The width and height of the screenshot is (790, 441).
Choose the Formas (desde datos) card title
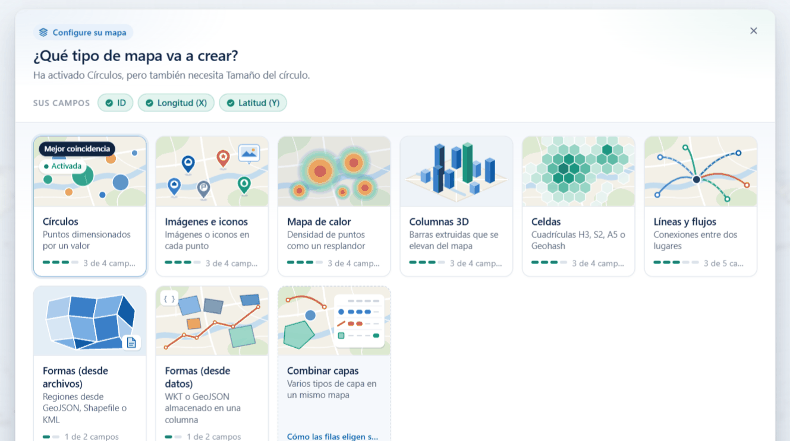[x=197, y=377]
